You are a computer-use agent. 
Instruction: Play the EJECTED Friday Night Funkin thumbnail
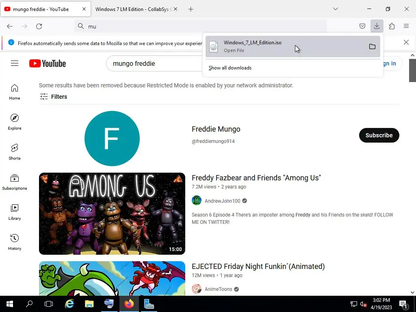coord(112,278)
